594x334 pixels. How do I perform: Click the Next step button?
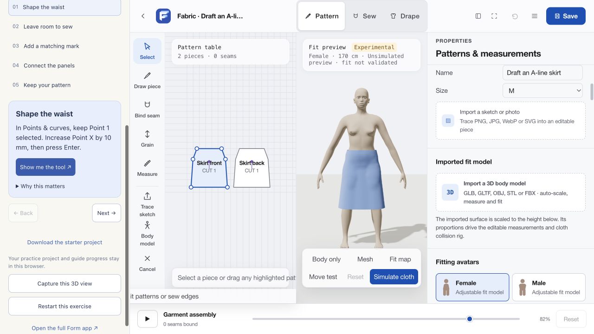point(106,213)
